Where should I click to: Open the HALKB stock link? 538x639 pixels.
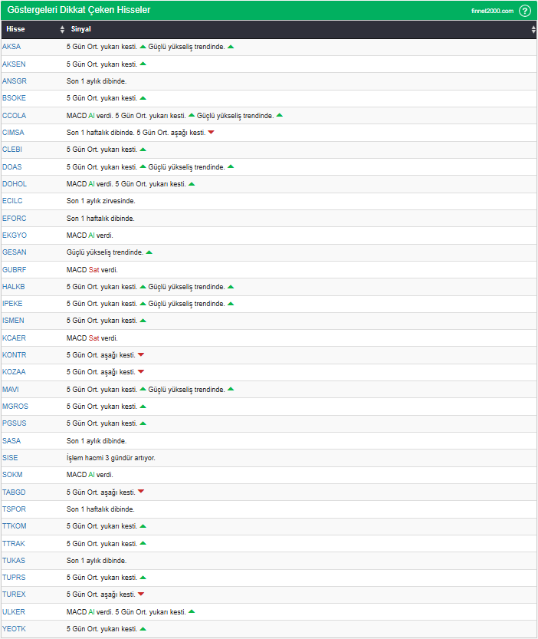click(13, 287)
